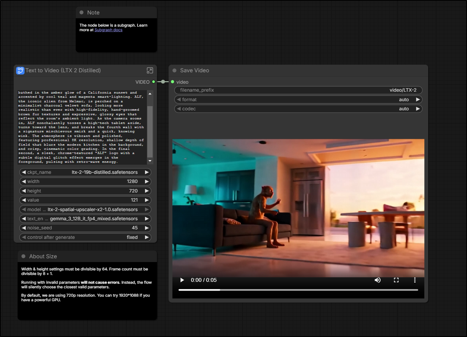This screenshot has height=337, width=467.
Task: Select next ckpt_name checkpoint option
Action: tap(147, 172)
